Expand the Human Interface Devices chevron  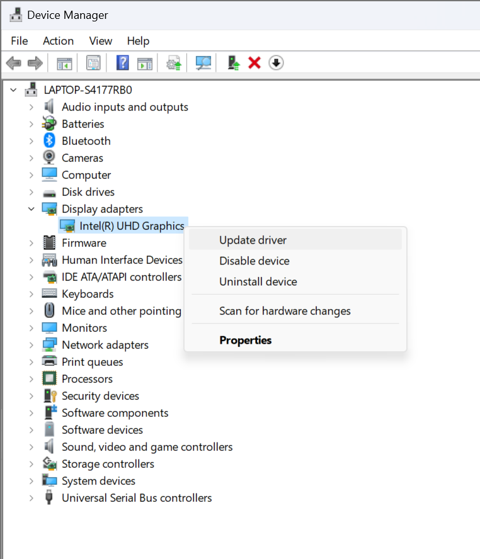[31, 260]
